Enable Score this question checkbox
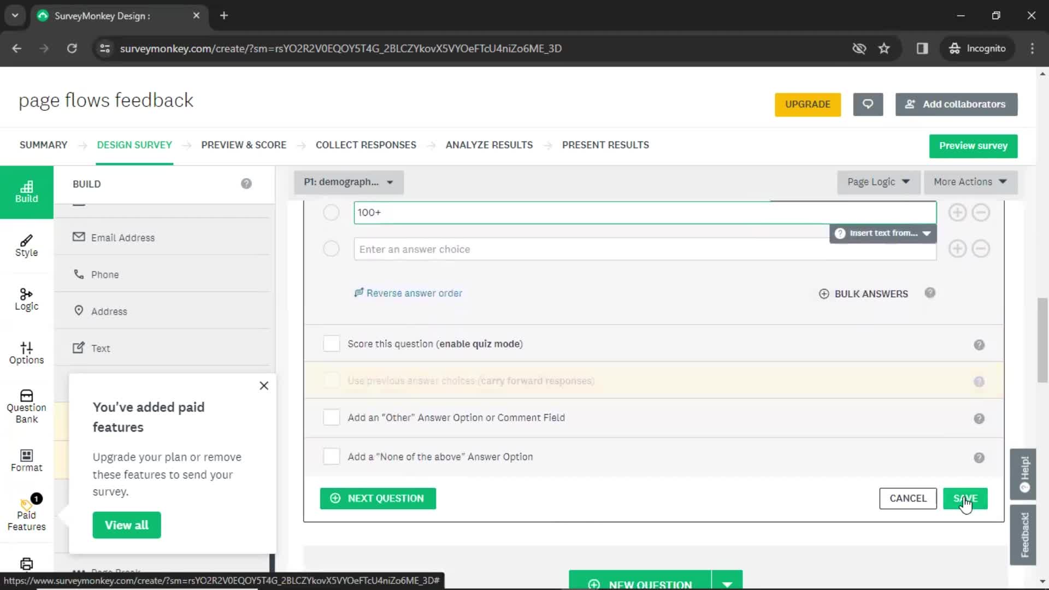The height and width of the screenshot is (590, 1049). [332, 344]
